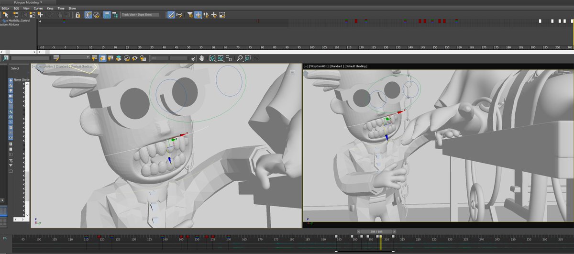
Task: Click the Zoom magnifier icon in Track View
Action: click(240, 58)
